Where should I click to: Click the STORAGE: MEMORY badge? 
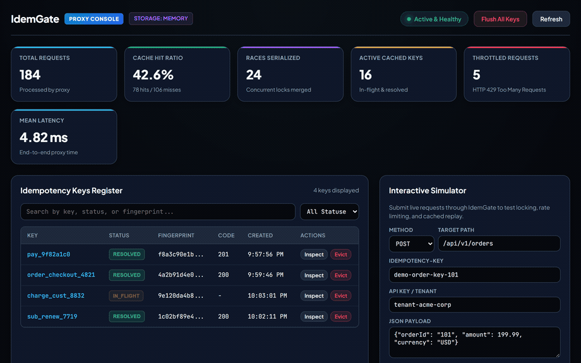coord(161,18)
